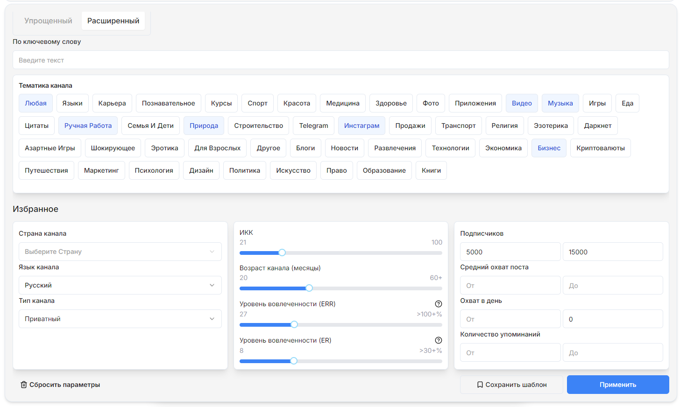Select the Маркетинг topic chip
The image size is (680, 407).
(101, 170)
